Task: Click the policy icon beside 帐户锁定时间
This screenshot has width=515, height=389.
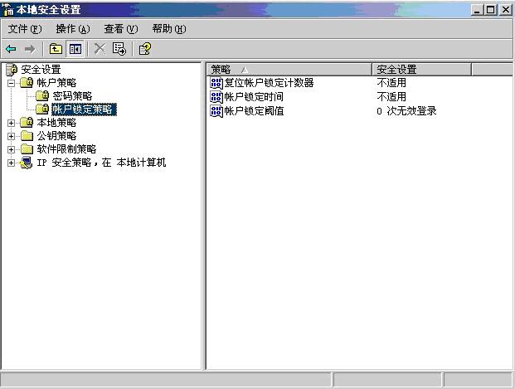Action: pyautogui.click(x=216, y=97)
